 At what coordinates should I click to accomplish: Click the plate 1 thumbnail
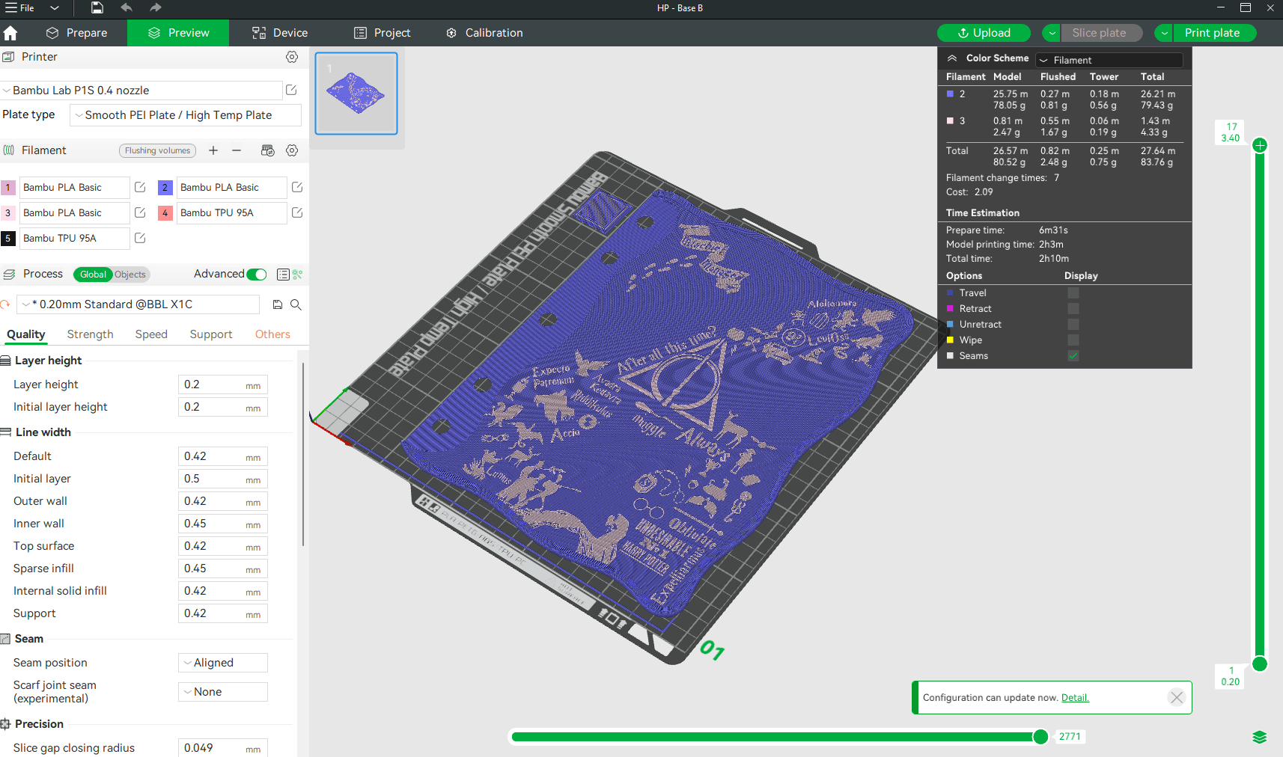(x=356, y=94)
